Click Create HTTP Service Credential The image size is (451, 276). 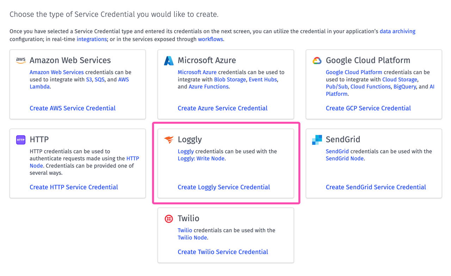click(x=74, y=187)
